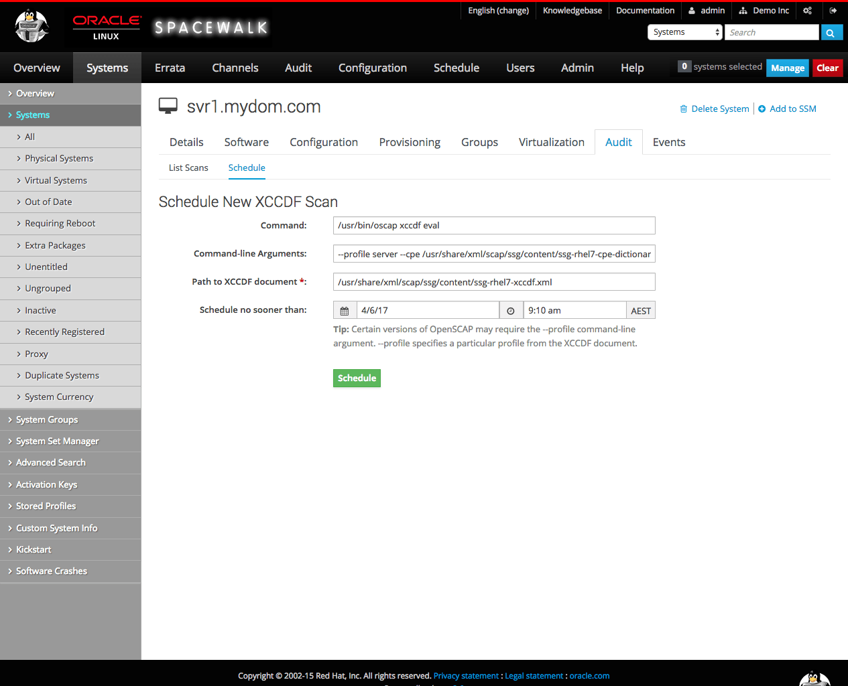Open Extra Packages in sidebar

[55, 246]
